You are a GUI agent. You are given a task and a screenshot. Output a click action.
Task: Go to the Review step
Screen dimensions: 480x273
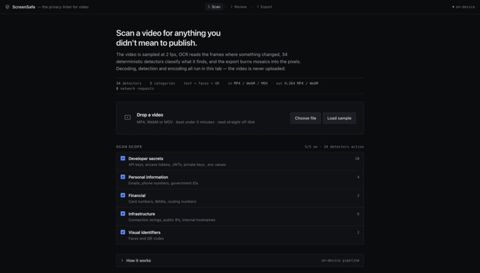pyautogui.click(x=238, y=7)
